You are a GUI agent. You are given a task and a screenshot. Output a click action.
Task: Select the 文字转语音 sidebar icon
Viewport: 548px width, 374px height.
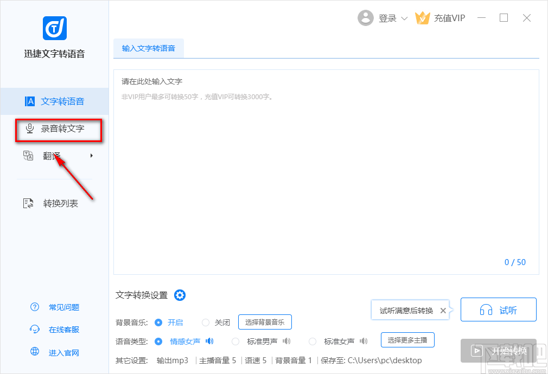pyautogui.click(x=29, y=101)
